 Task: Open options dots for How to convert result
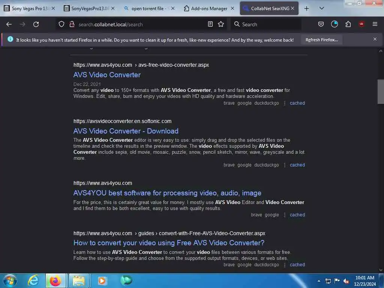point(284,265)
